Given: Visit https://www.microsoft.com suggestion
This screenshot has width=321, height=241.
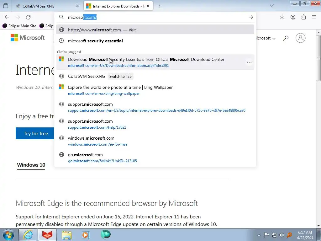Looking at the screenshot, I should click(x=155, y=30).
